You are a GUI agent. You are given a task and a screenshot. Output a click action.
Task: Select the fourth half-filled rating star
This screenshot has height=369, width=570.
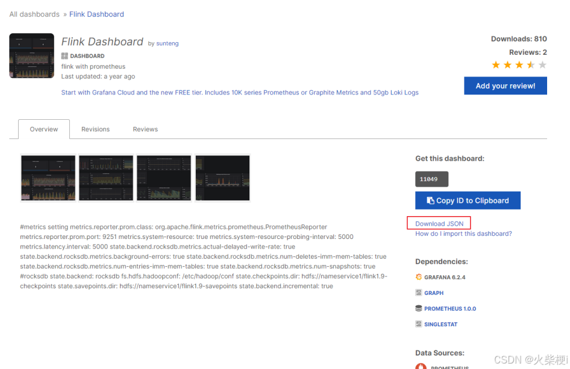pos(531,65)
